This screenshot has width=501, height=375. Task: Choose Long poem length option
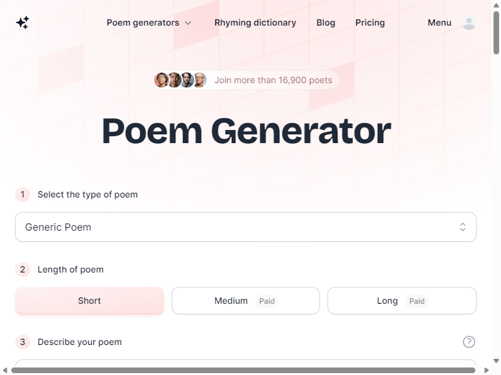401,301
